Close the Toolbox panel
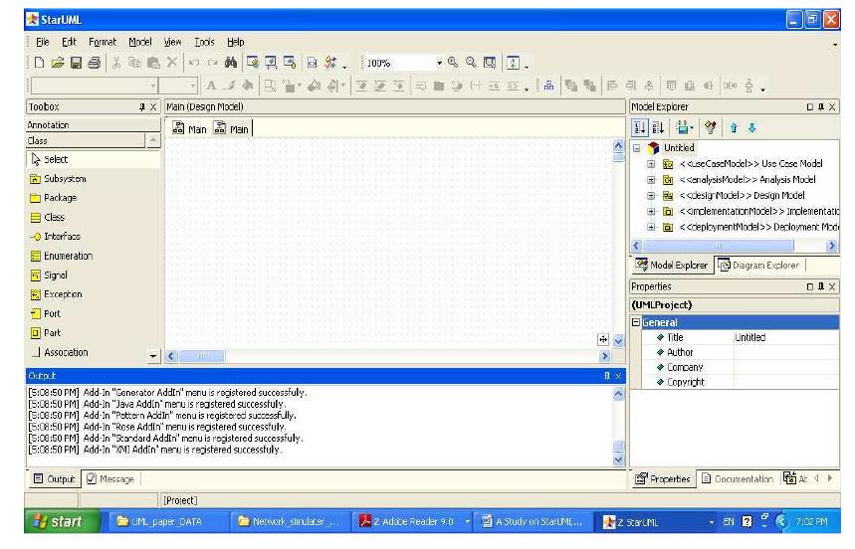The height and width of the screenshot is (549, 855). [x=153, y=106]
